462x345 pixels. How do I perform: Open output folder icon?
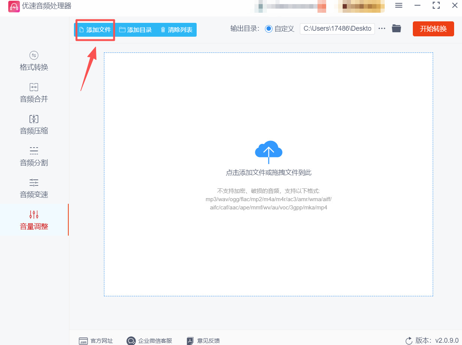tap(397, 28)
